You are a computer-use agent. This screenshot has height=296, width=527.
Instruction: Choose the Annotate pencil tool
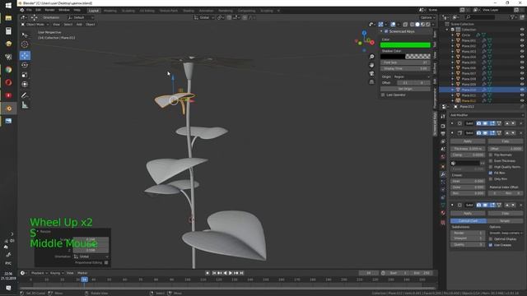click(25, 95)
